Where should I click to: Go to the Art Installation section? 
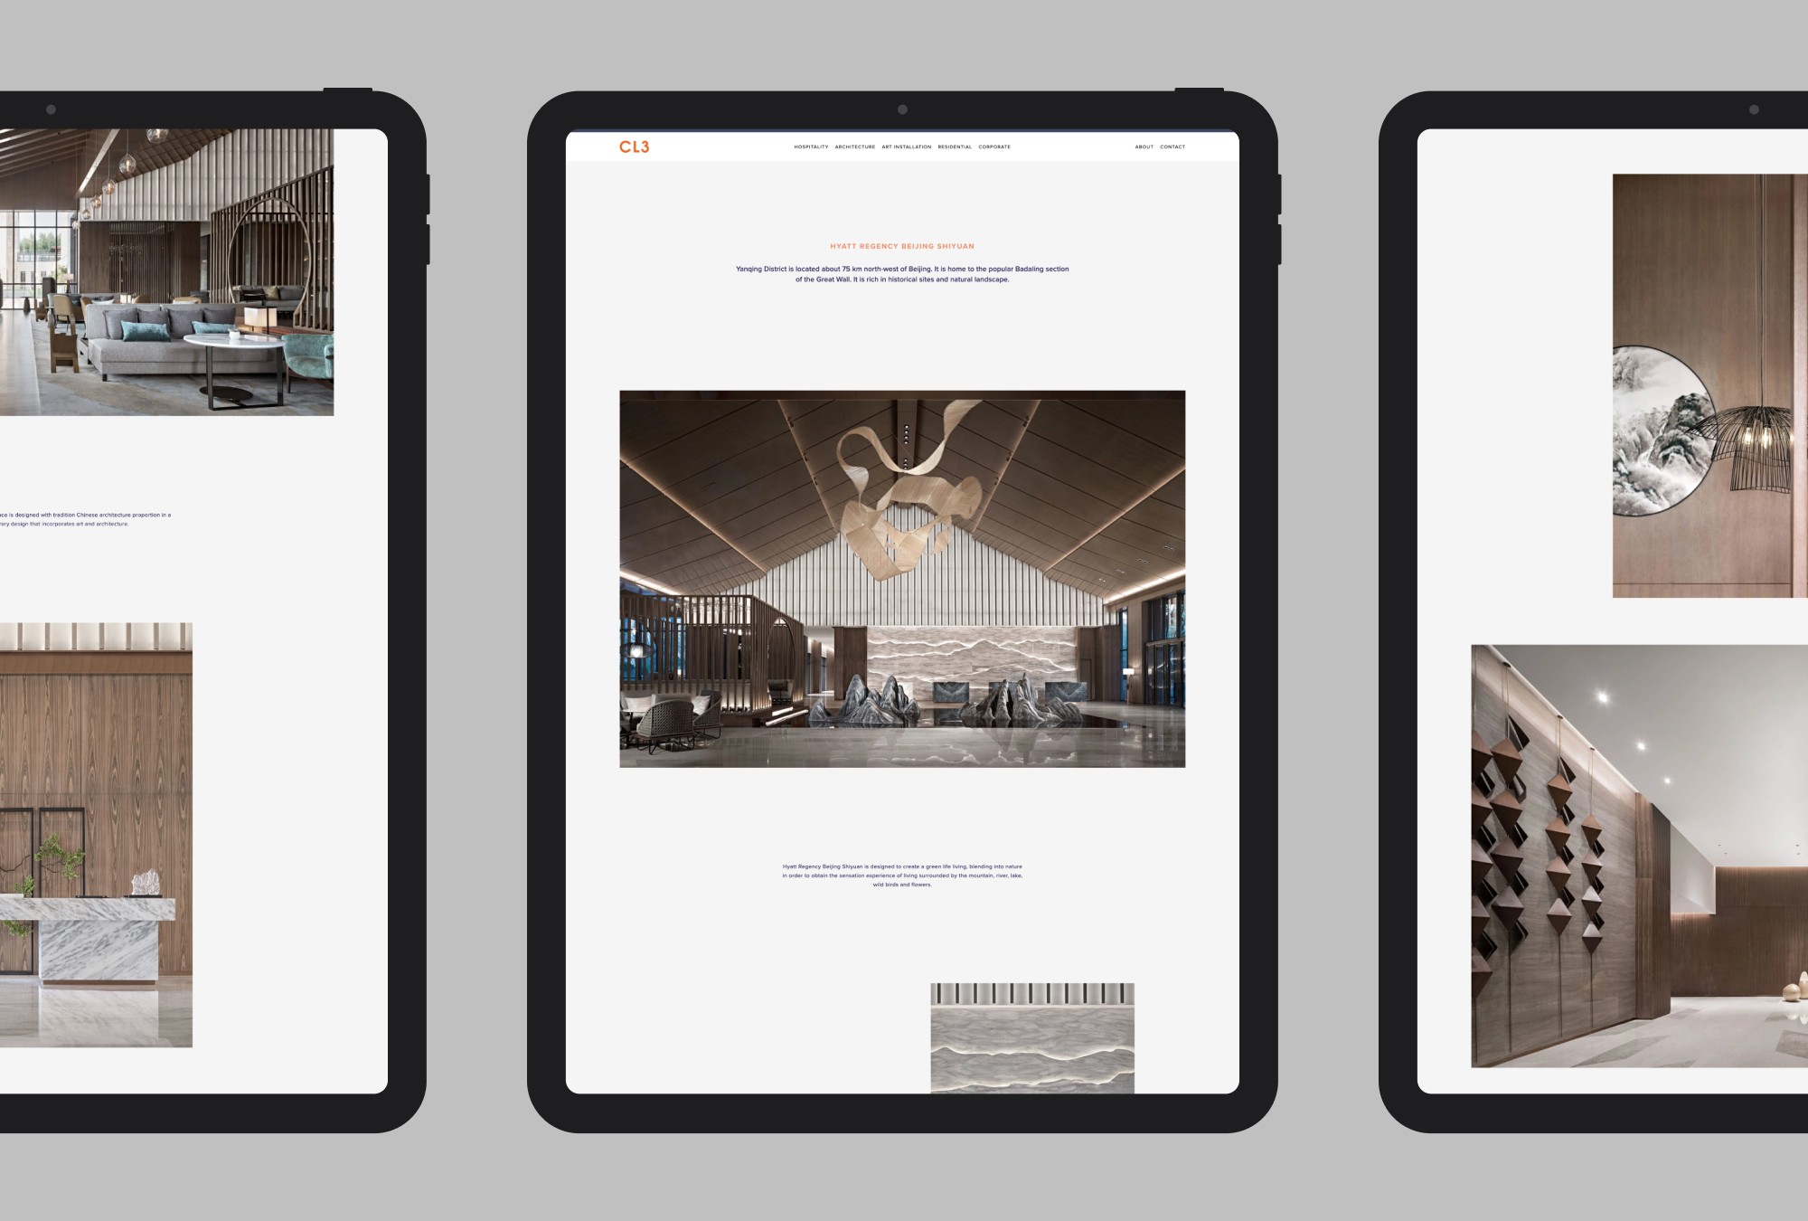click(x=906, y=147)
